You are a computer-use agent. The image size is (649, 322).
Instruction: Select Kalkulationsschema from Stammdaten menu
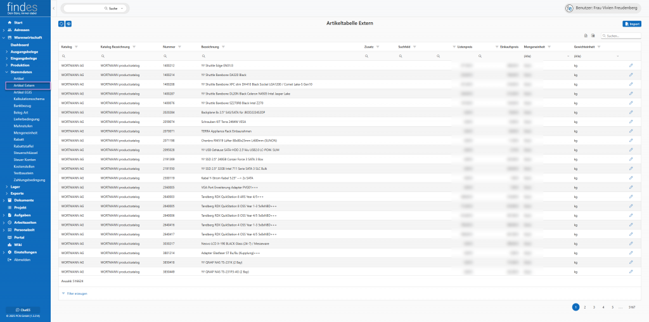pyautogui.click(x=29, y=99)
